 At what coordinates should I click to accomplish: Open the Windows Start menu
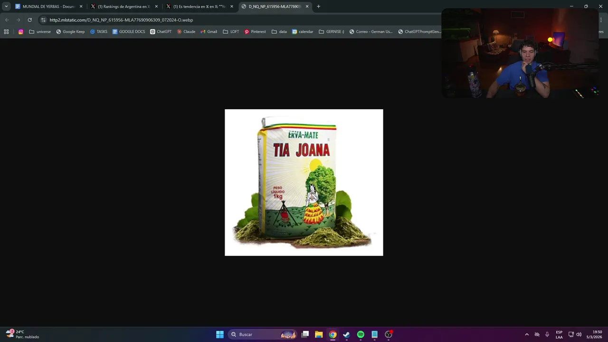220,334
